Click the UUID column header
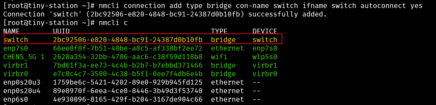Viewport: 436px width, 105px height. [61, 31]
